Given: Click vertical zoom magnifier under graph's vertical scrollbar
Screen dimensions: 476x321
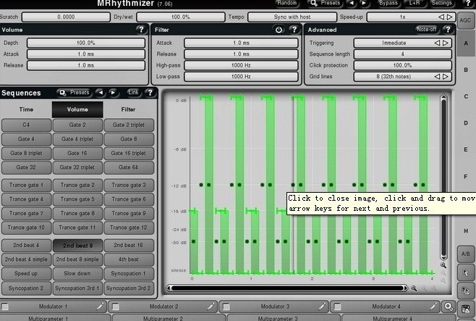Looking at the screenshot, I should pos(443,265).
